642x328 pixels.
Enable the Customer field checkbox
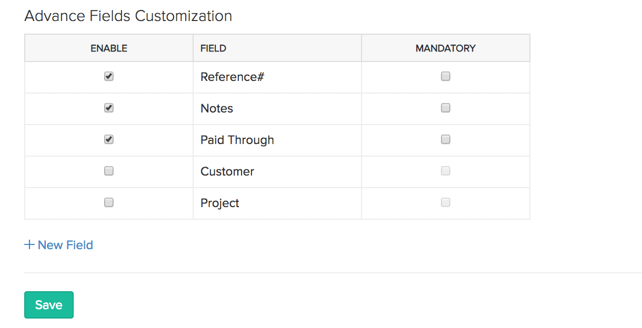109,171
